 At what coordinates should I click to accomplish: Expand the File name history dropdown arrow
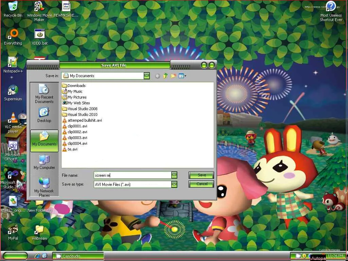pos(174,175)
